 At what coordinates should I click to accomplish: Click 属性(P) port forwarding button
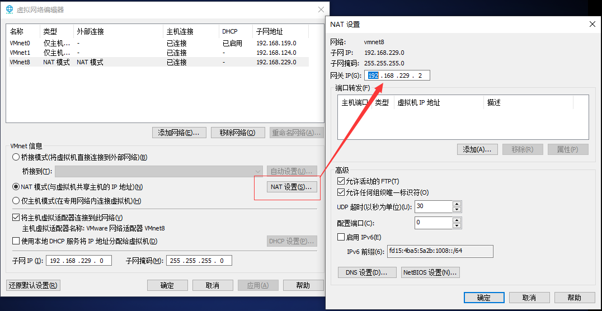(x=568, y=149)
